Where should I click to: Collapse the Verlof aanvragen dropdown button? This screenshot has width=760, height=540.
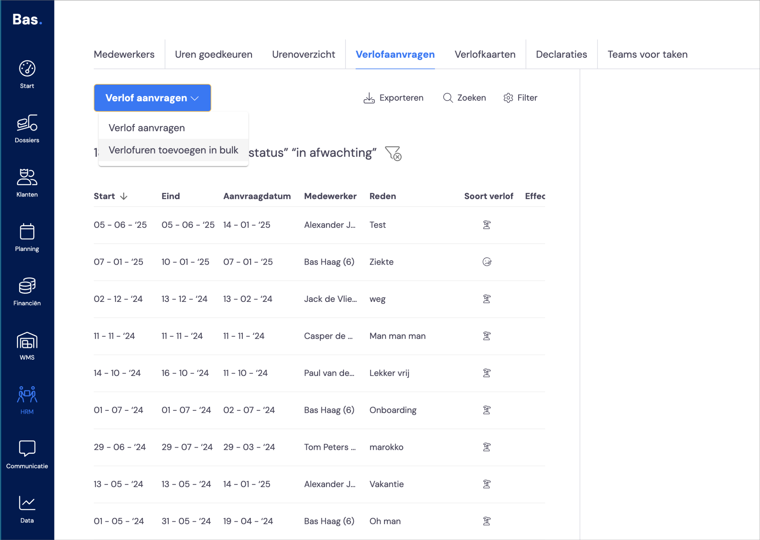coord(152,98)
